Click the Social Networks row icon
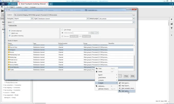The height and width of the screenshot is (104, 174). coord(9,67)
